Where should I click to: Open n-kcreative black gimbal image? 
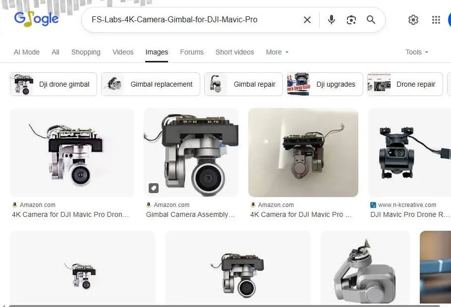tap(409, 153)
